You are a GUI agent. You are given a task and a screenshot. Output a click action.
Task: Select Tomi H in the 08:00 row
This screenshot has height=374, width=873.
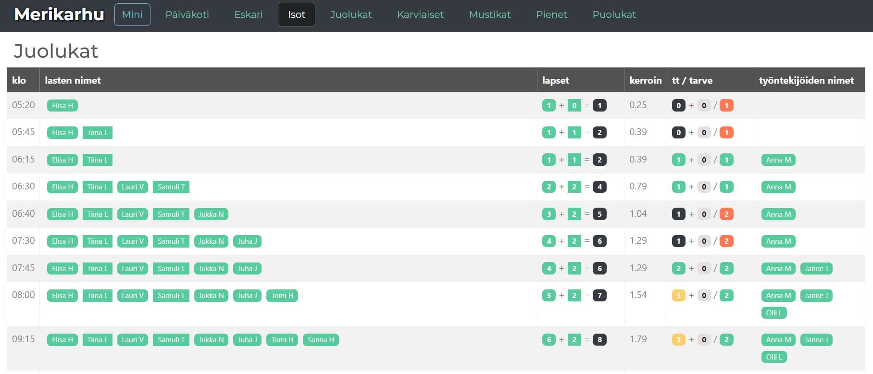[x=282, y=296]
